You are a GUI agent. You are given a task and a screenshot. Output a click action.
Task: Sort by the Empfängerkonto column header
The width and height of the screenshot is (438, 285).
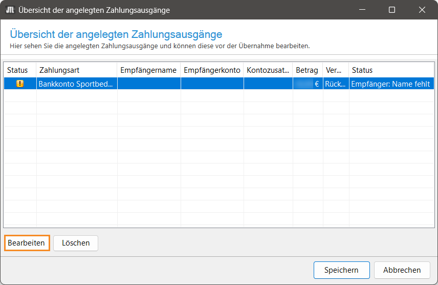[212, 70]
